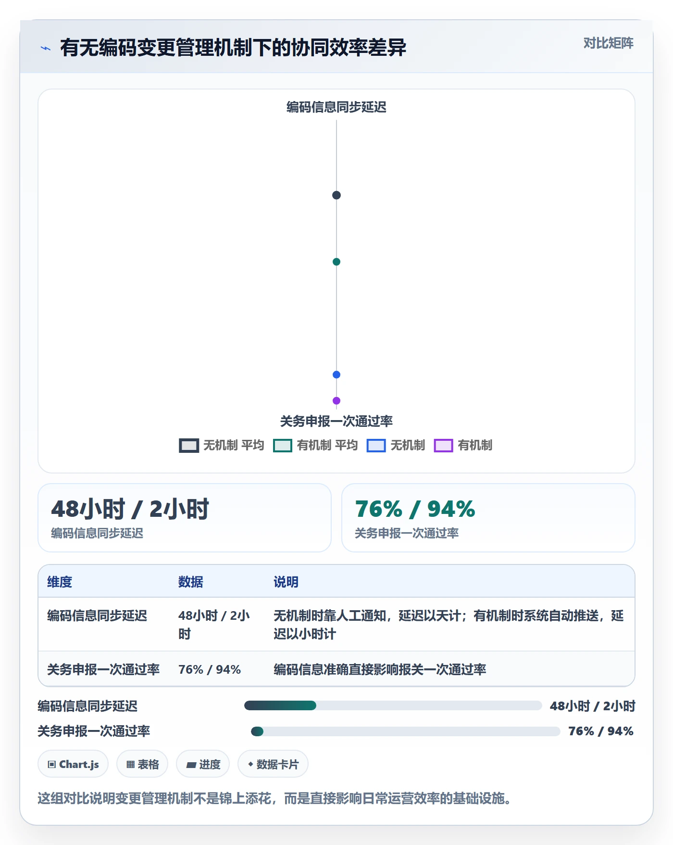Screen dimensions: 673x845
Task: Click the 数据 column header
Action: coord(191,582)
